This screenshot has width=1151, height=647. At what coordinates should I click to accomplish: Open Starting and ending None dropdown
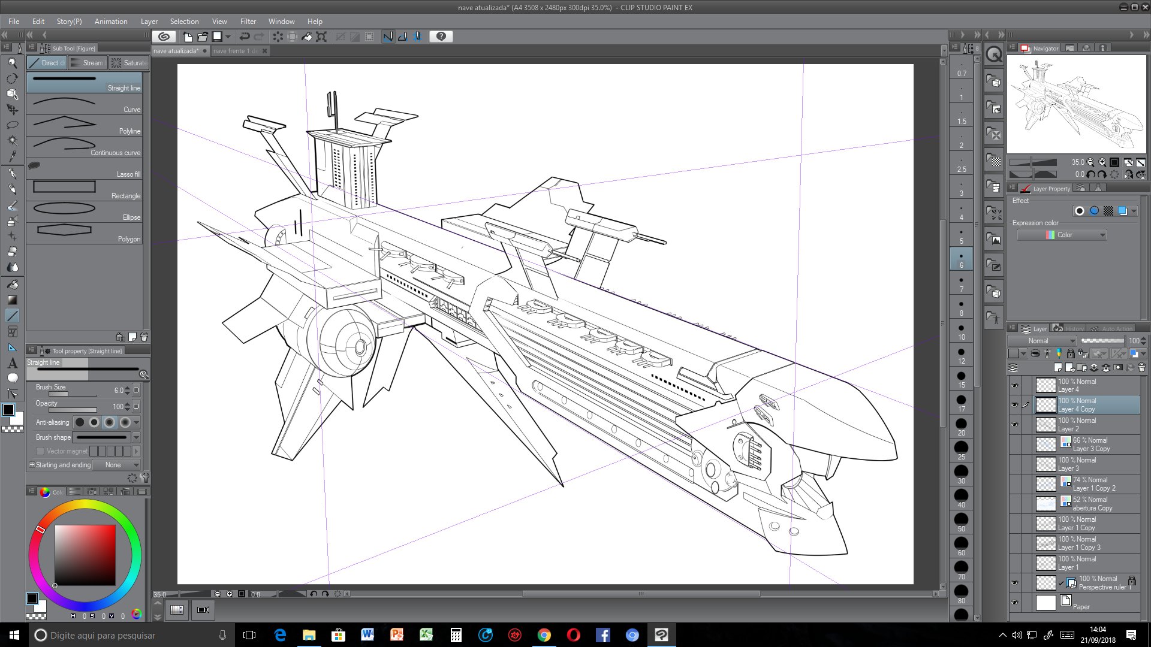pos(117,465)
